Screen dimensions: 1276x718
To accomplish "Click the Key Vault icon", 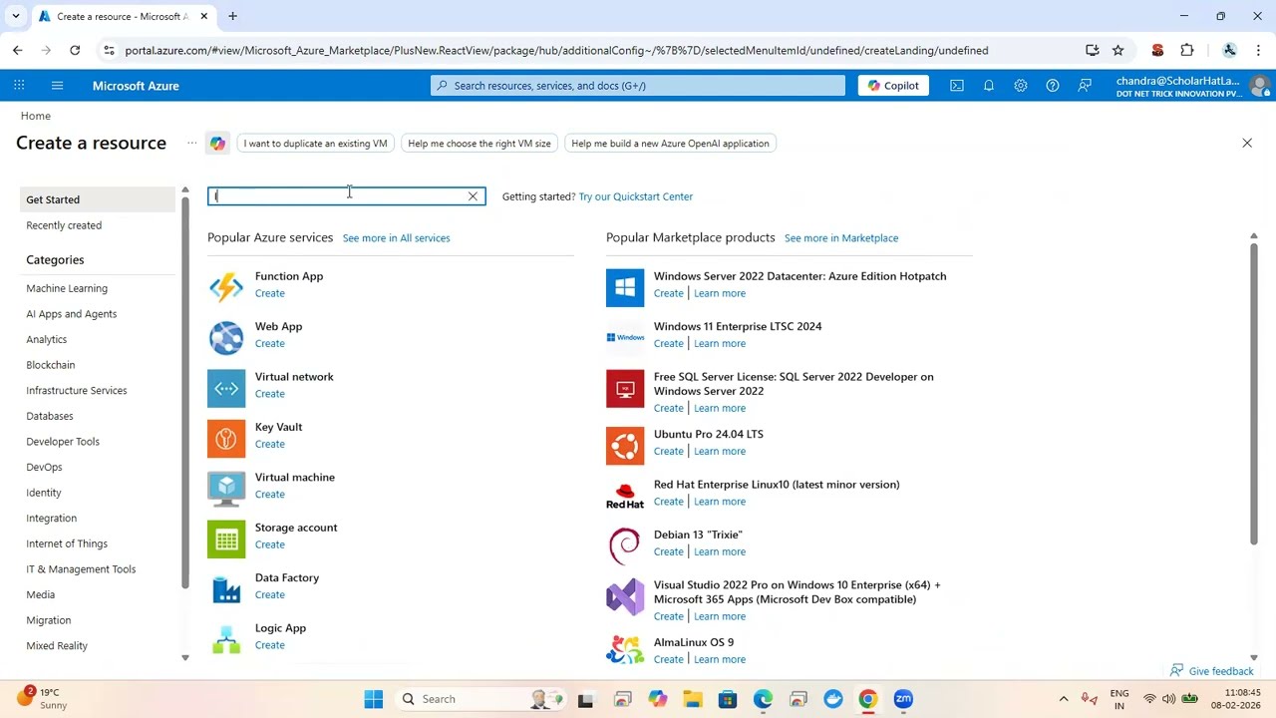I will 226,439.
